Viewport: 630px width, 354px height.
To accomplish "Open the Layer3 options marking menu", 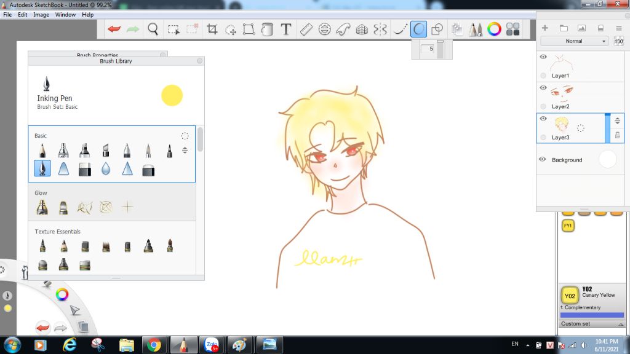I will pyautogui.click(x=581, y=128).
